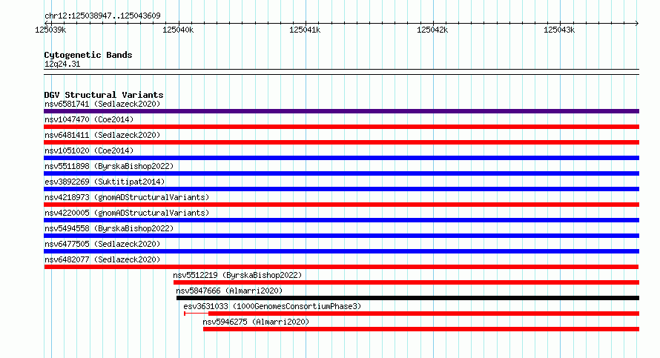Select red bar under nsv6482077

click(x=341, y=267)
